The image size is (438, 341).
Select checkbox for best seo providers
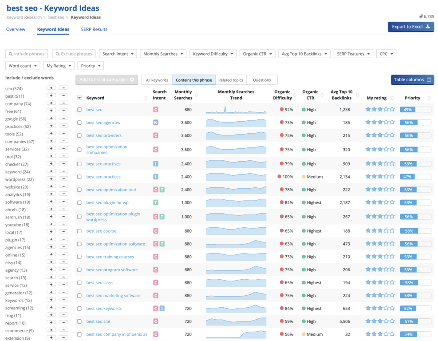[x=79, y=135]
